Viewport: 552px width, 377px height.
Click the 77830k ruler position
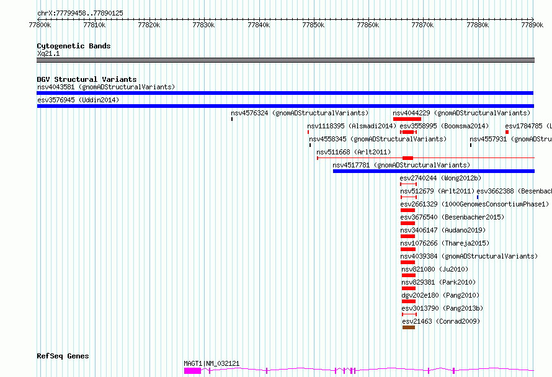click(x=203, y=25)
